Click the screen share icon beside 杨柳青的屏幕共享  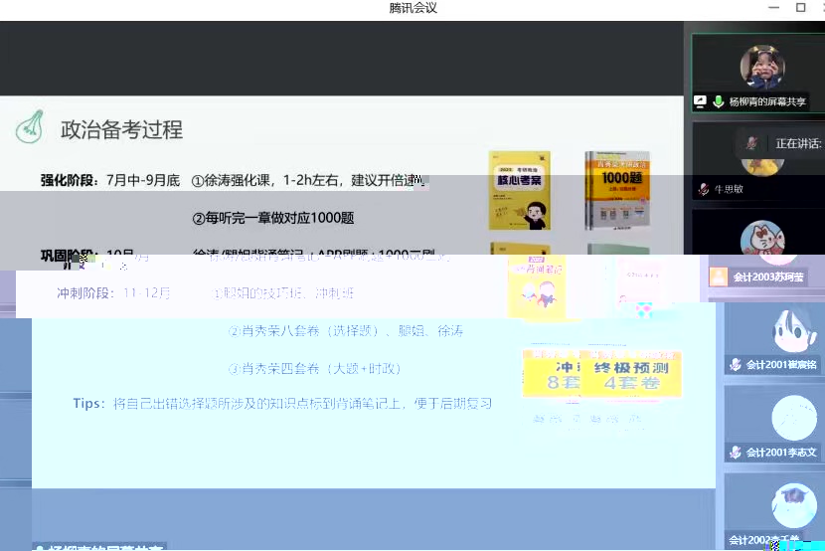(x=700, y=101)
